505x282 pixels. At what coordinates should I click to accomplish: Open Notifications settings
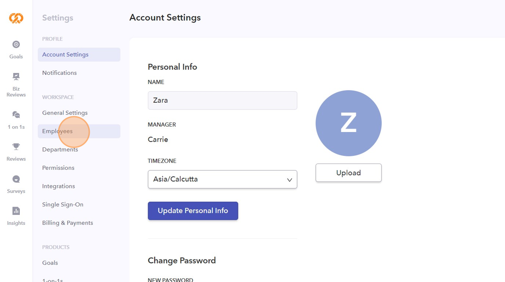(x=60, y=73)
